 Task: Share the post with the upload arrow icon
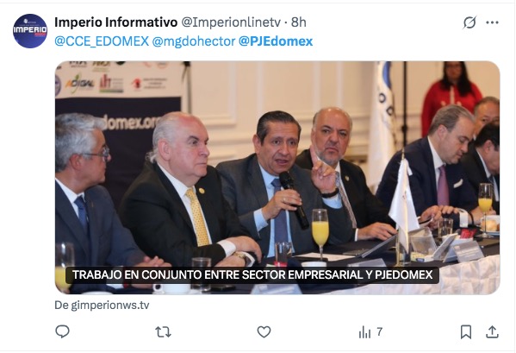point(492,332)
